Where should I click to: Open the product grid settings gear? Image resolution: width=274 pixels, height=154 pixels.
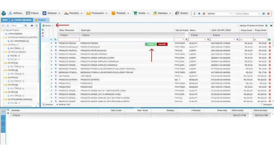[42, 33]
